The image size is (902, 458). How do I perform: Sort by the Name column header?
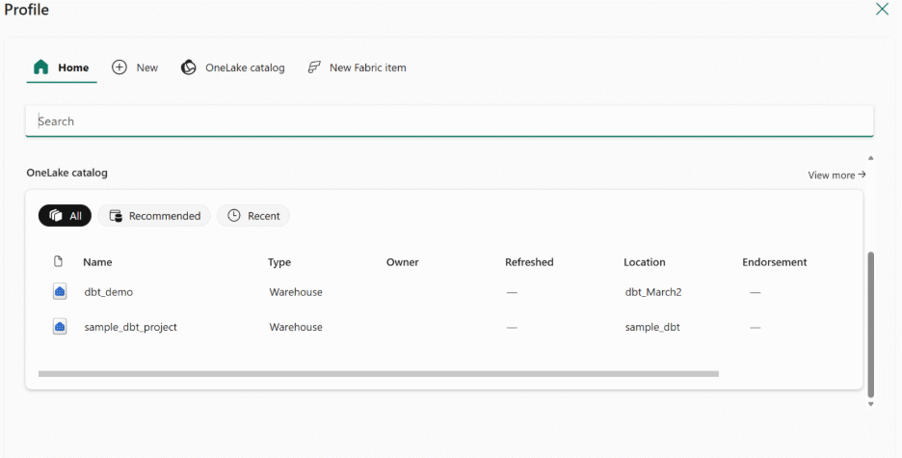coord(97,262)
